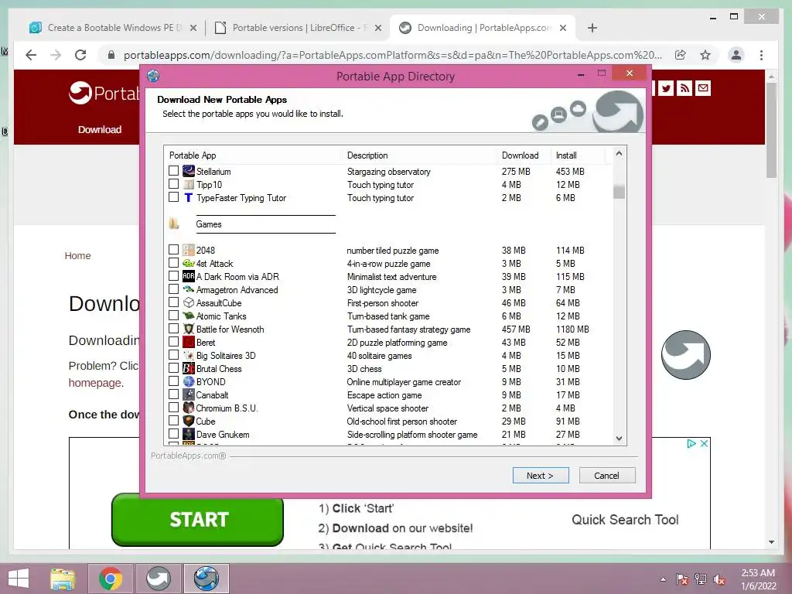The height and width of the screenshot is (594, 792).
Task: Open email icon on PortableApps site
Action: point(702,88)
